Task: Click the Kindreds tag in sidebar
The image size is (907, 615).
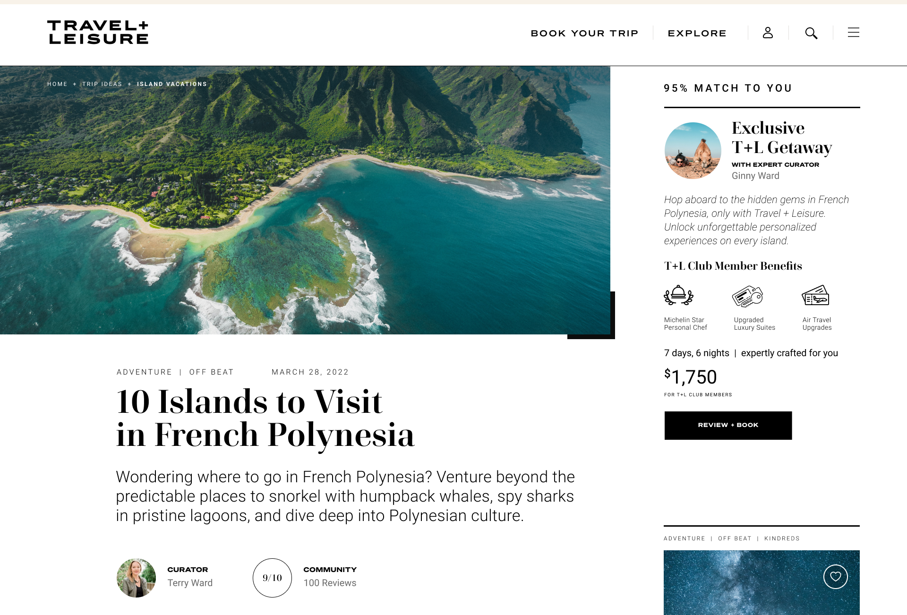Action: 782,538
